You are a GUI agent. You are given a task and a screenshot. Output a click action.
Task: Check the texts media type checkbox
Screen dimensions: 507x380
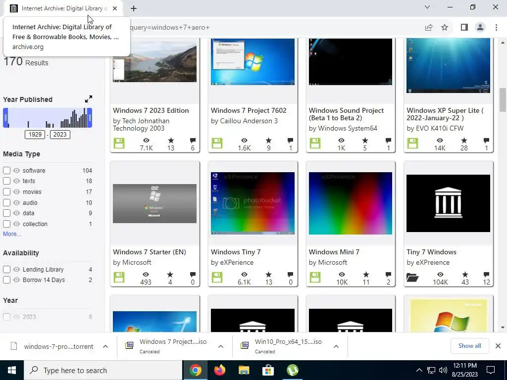6,181
